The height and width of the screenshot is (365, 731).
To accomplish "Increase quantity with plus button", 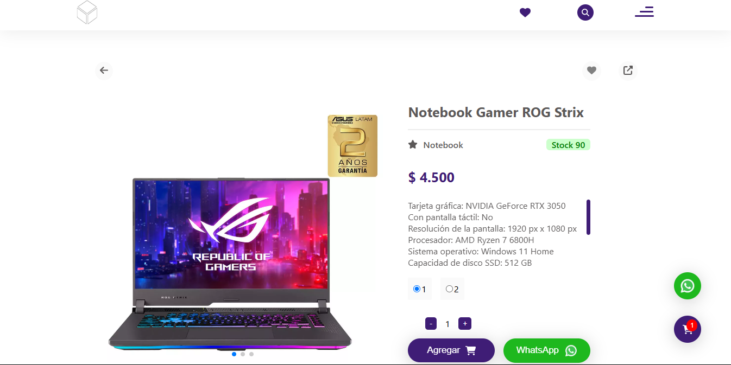I will 464,324.
